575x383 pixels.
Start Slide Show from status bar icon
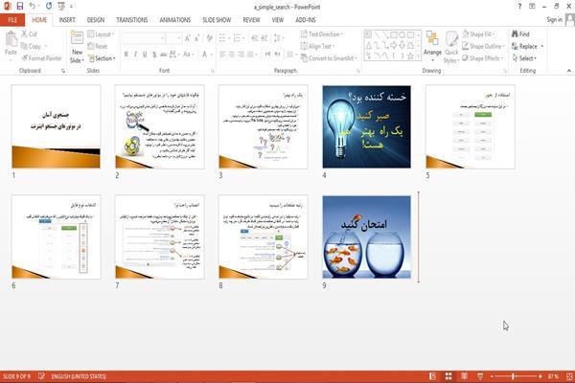pos(480,376)
